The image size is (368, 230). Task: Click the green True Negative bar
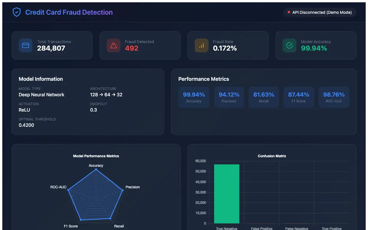(x=227, y=194)
